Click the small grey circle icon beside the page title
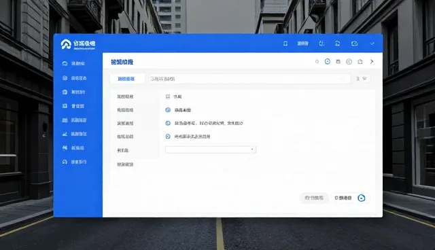Image resolution: width=435 pixels, height=250 pixels. [317, 62]
